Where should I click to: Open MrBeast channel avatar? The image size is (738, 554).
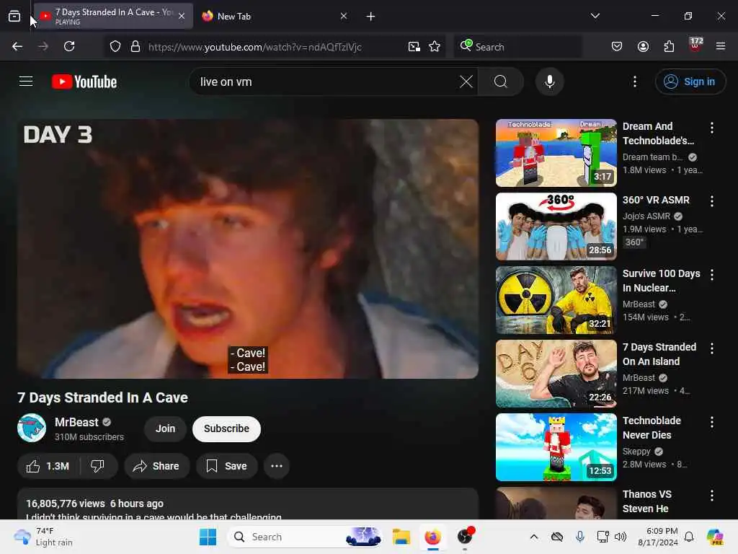[x=32, y=428]
